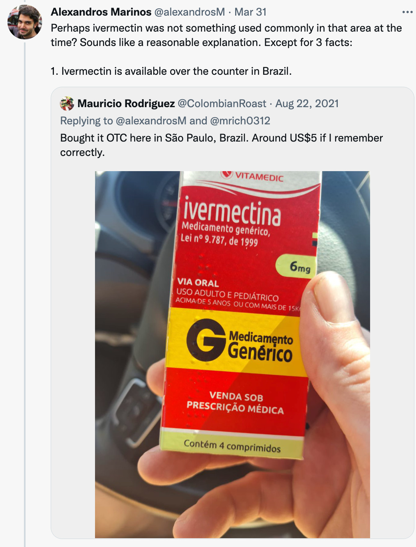Open Alexandros Marinos display name link

tap(101, 12)
